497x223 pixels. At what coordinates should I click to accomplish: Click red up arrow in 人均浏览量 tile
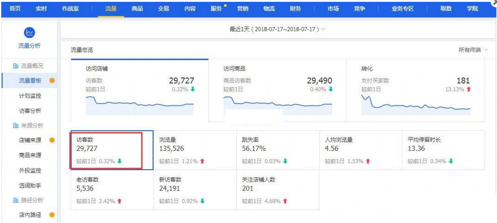coord(368,161)
